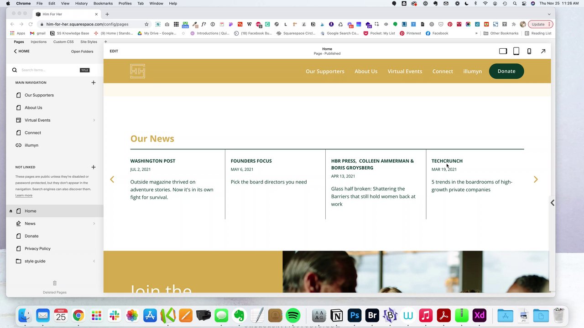Click the search magnifier in the pages panel
This screenshot has width=584, height=328.
(x=15, y=70)
